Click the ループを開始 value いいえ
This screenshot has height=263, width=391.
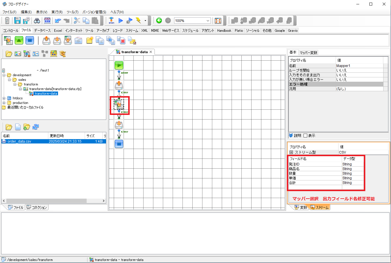click(360, 70)
